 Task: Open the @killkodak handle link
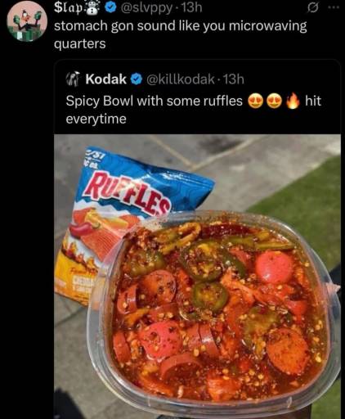coord(181,79)
